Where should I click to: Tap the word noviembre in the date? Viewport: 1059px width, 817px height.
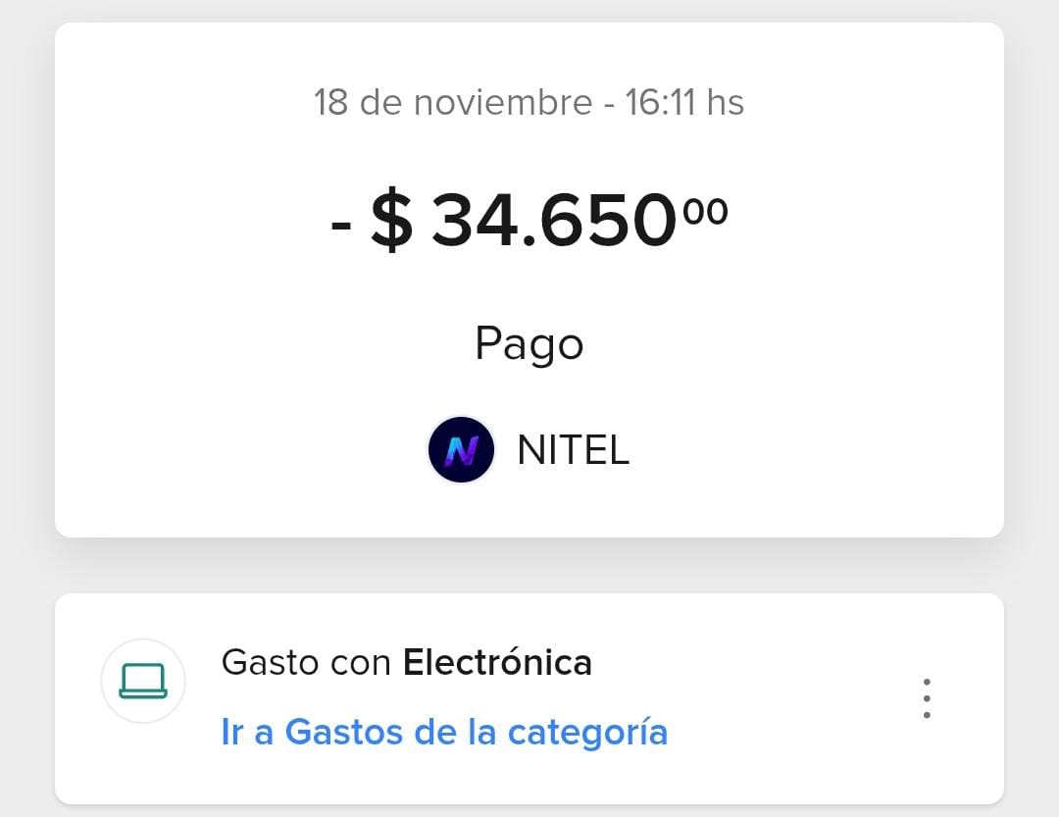(501, 102)
